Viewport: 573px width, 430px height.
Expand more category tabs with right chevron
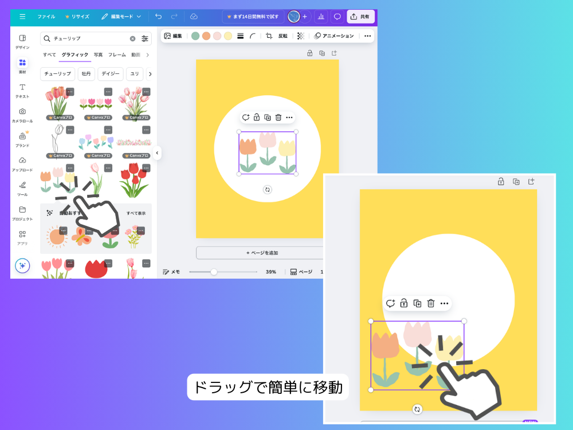[x=148, y=55]
